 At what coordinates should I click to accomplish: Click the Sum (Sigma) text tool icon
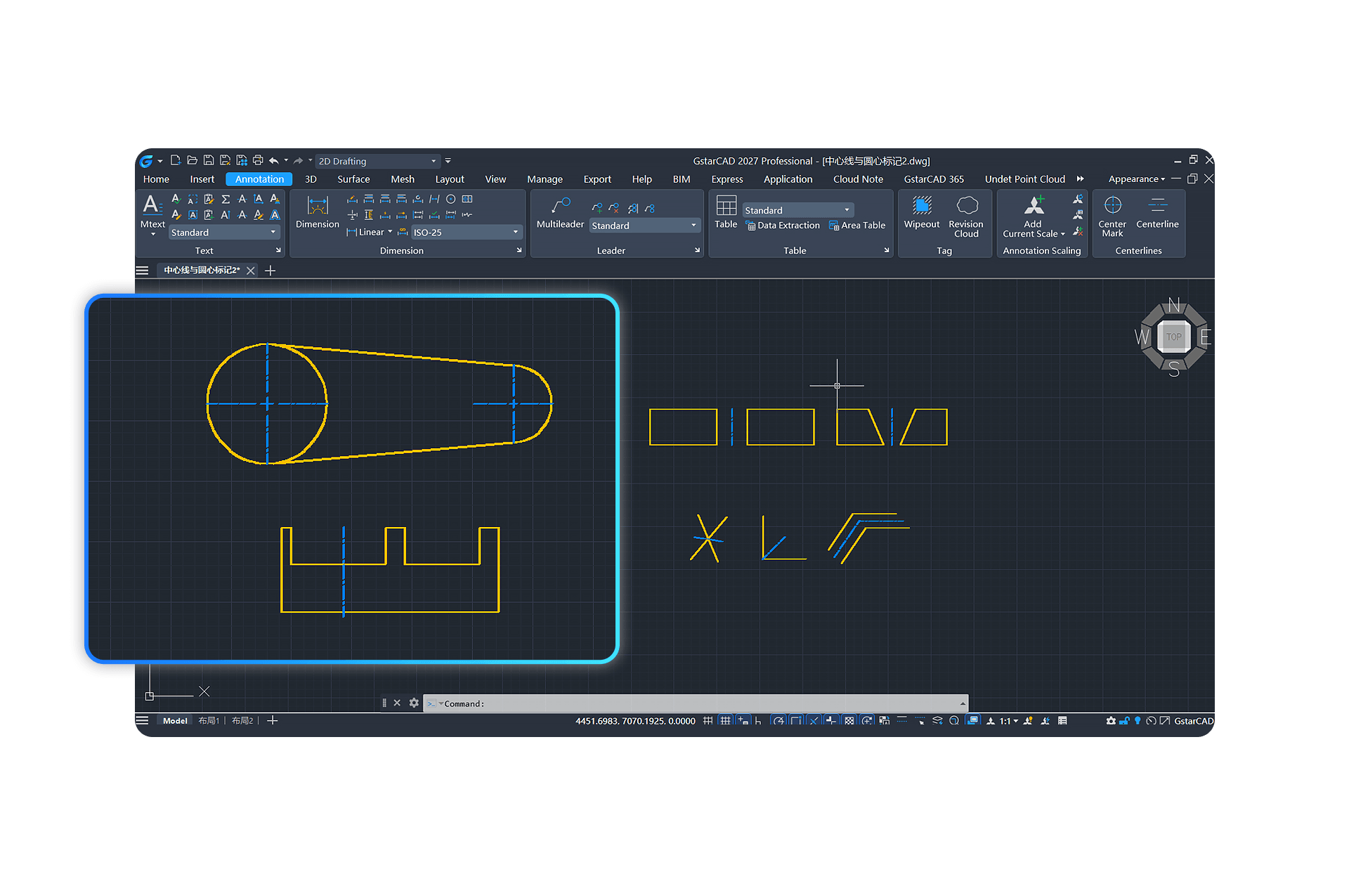[226, 200]
